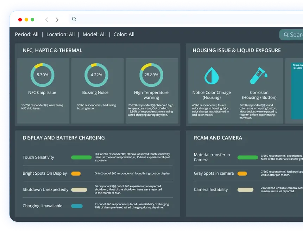The height and width of the screenshot is (233, 303).
Task: Click the NFC Chip Issue 8.30% donut
Action: tap(42, 75)
